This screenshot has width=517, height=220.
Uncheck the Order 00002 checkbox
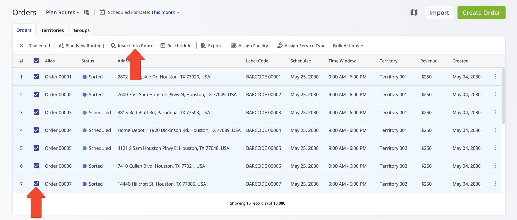(x=36, y=94)
